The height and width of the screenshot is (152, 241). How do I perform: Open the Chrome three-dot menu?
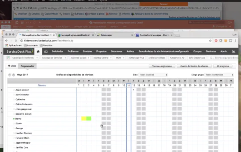click(235, 40)
